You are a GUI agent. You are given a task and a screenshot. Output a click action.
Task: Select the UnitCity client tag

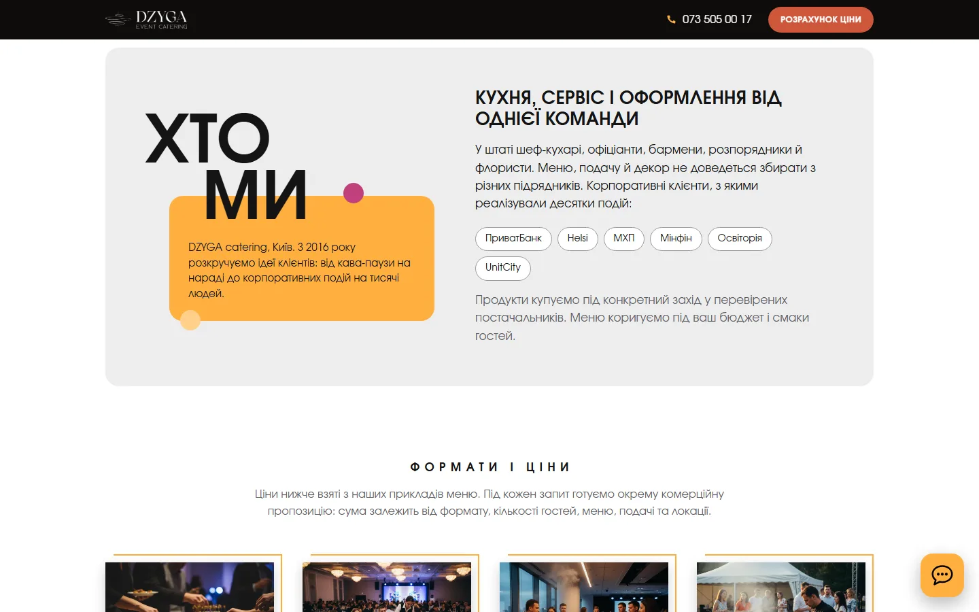503,268
